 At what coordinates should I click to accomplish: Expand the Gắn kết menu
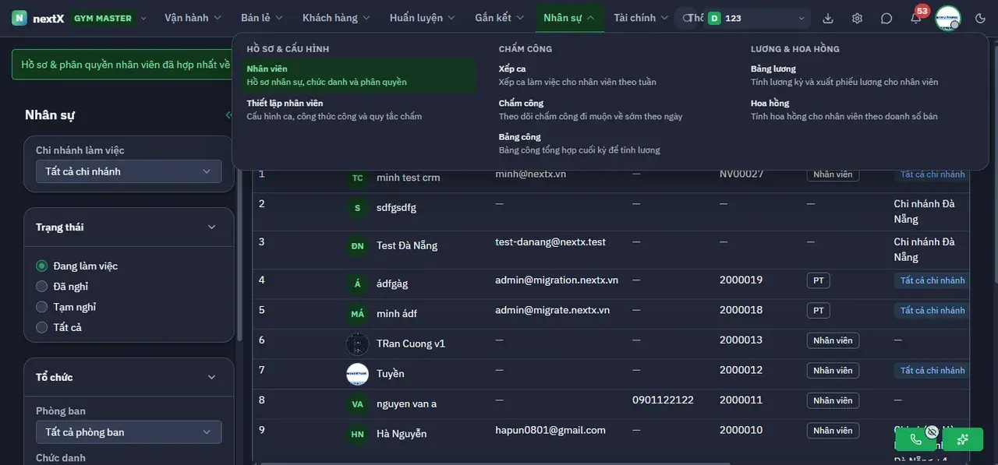pyautogui.click(x=501, y=18)
